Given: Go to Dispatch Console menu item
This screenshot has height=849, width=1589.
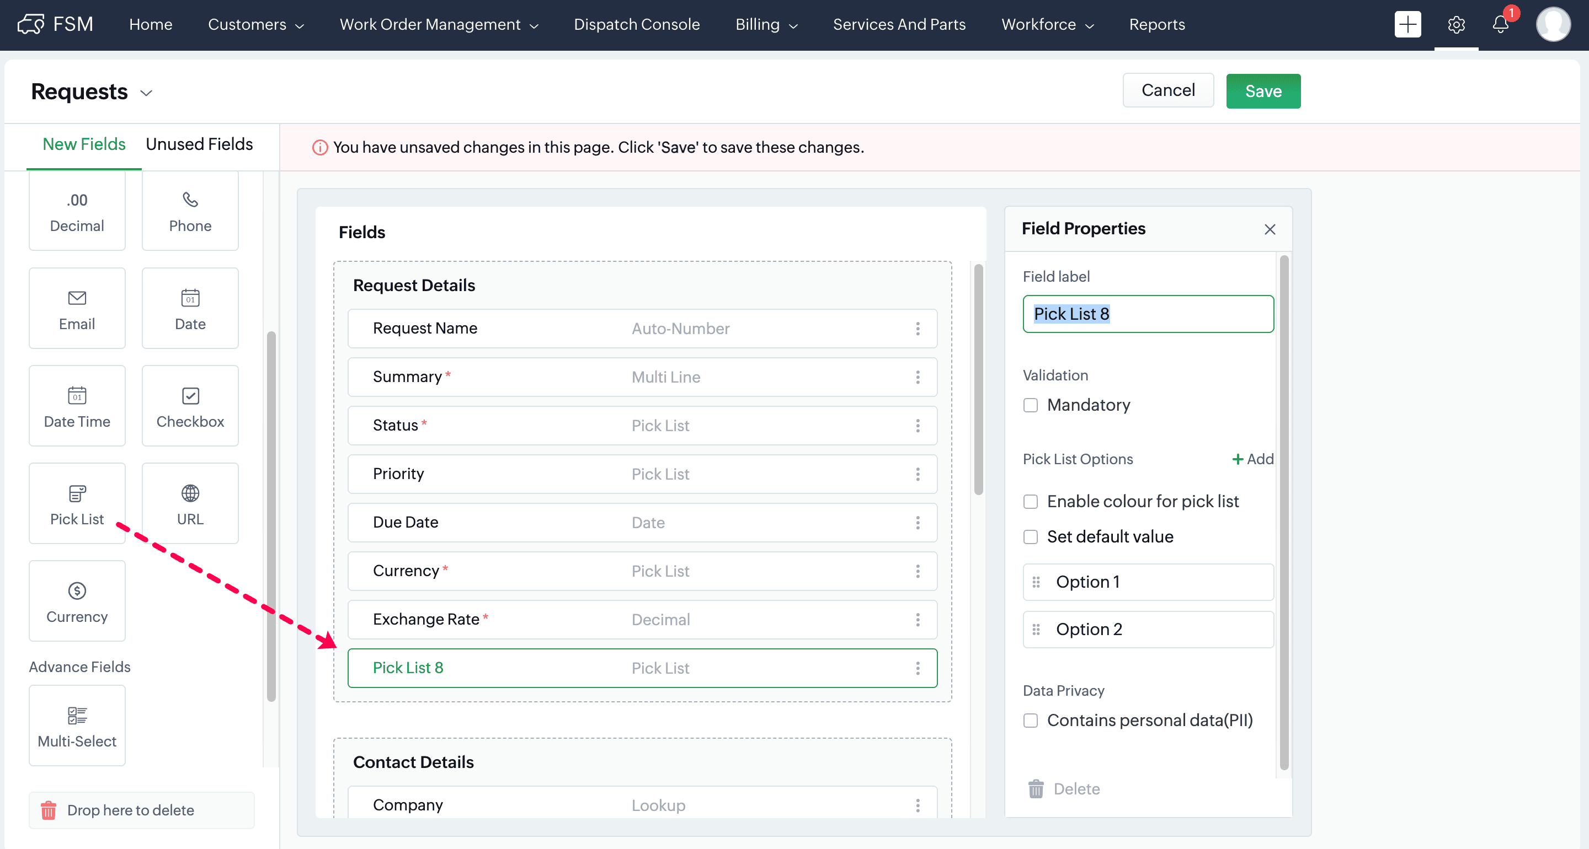Looking at the screenshot, I should tap(637, 25).
